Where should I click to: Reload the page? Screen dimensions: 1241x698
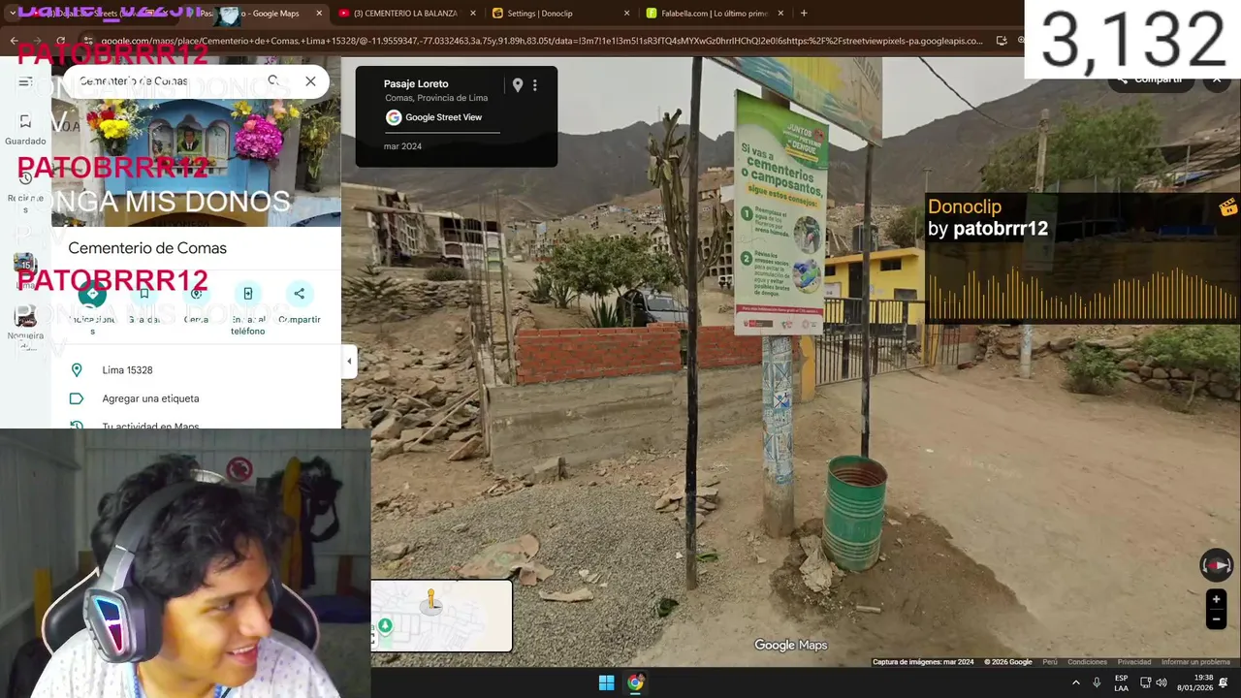tap(60, 41)
